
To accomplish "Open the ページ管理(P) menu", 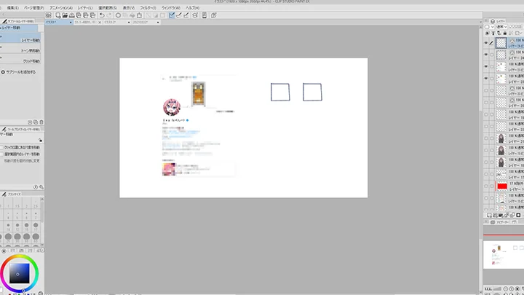I will (x=34, y=8).
